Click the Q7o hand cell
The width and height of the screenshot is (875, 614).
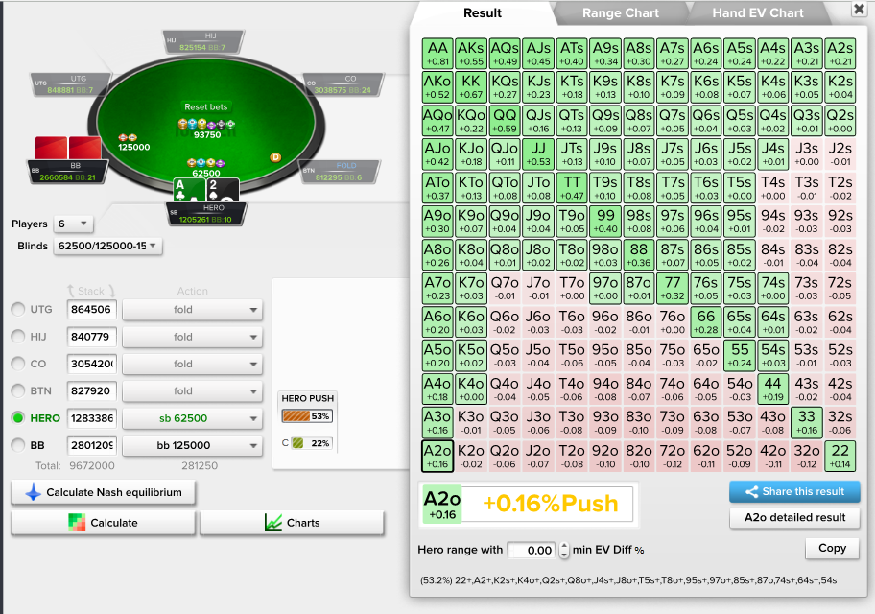coord(505,288)
